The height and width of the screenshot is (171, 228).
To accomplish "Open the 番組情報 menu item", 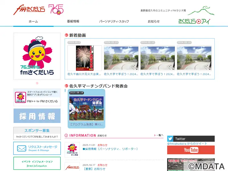I will (73, 21).
